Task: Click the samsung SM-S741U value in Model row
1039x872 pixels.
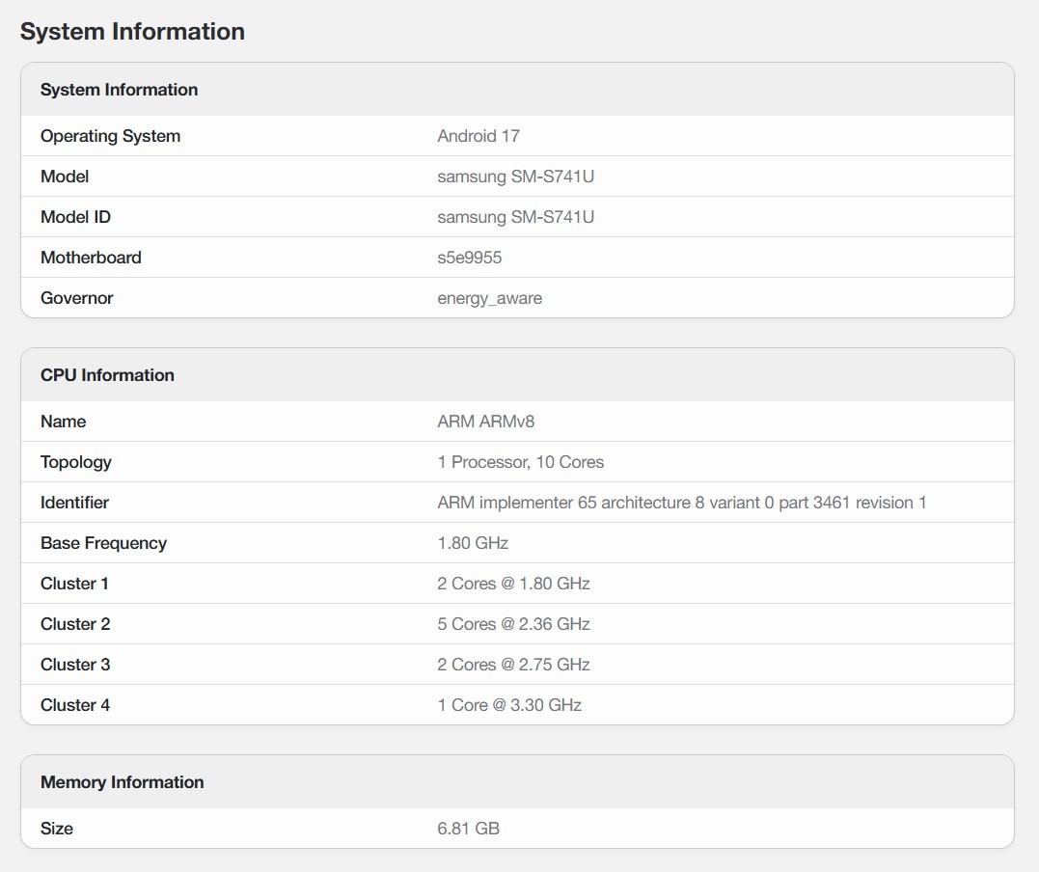Action: [x=515, y=177]
